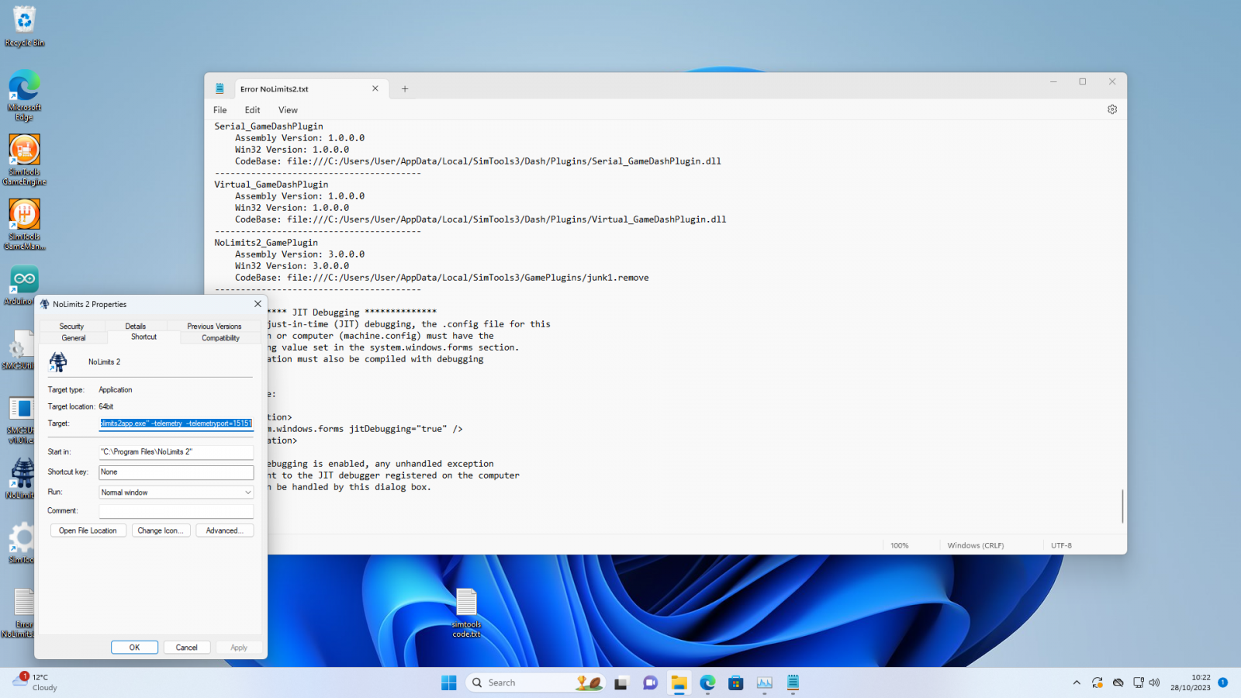Click Virtual_GameDashPlugin line in Notepad
The height and width of the screenshot is (698, 1241).
pos(271,185)
